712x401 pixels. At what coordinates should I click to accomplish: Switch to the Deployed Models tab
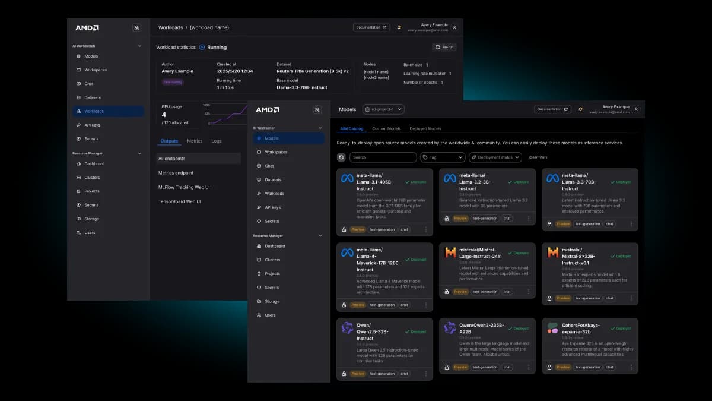click(x=425, y=128)
